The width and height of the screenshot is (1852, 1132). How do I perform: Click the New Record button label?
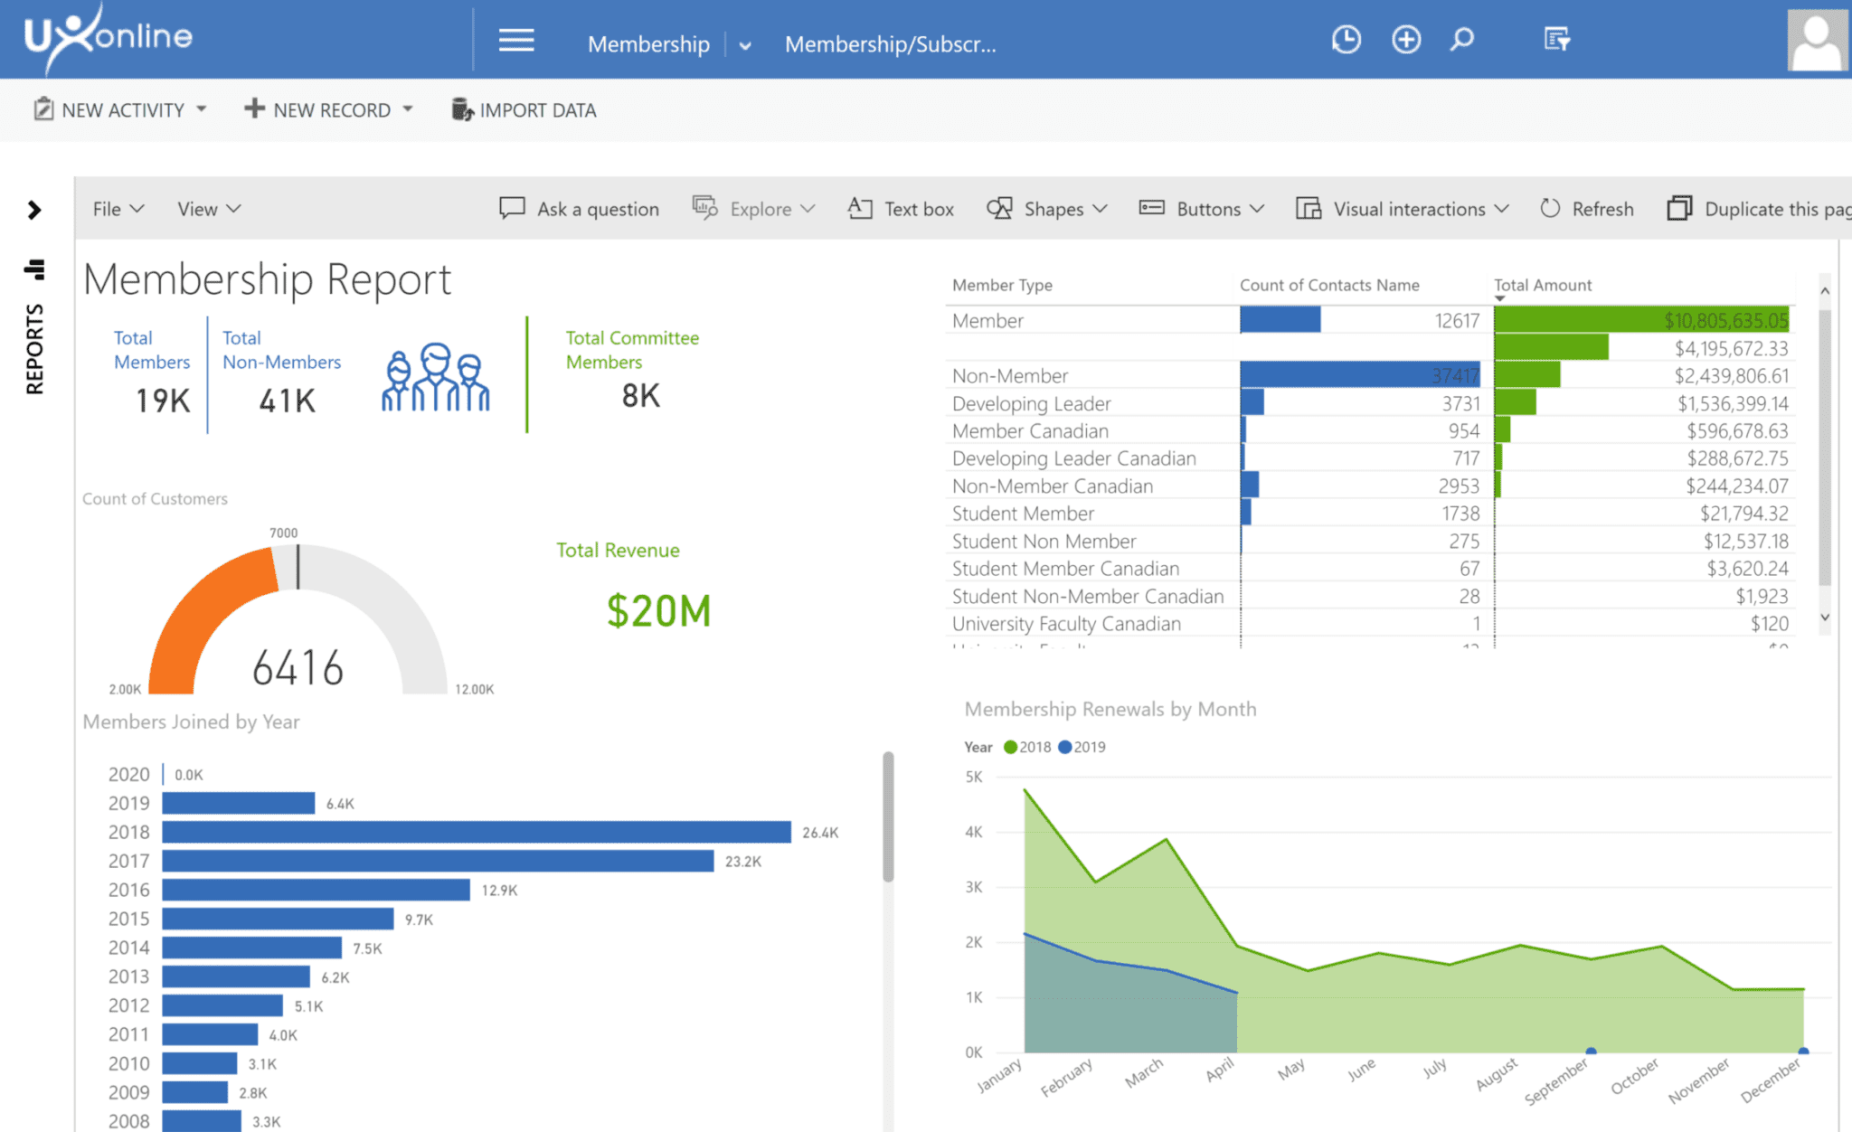[x=332, y=109]
